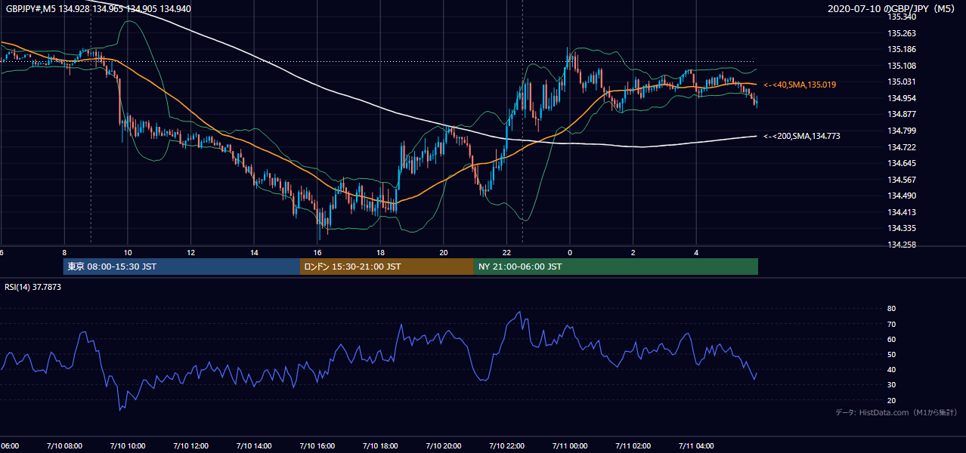This screenshot has width=966, height=453.
Task: Click the 7/10 16:00 date label
Action: click(317, 445)
